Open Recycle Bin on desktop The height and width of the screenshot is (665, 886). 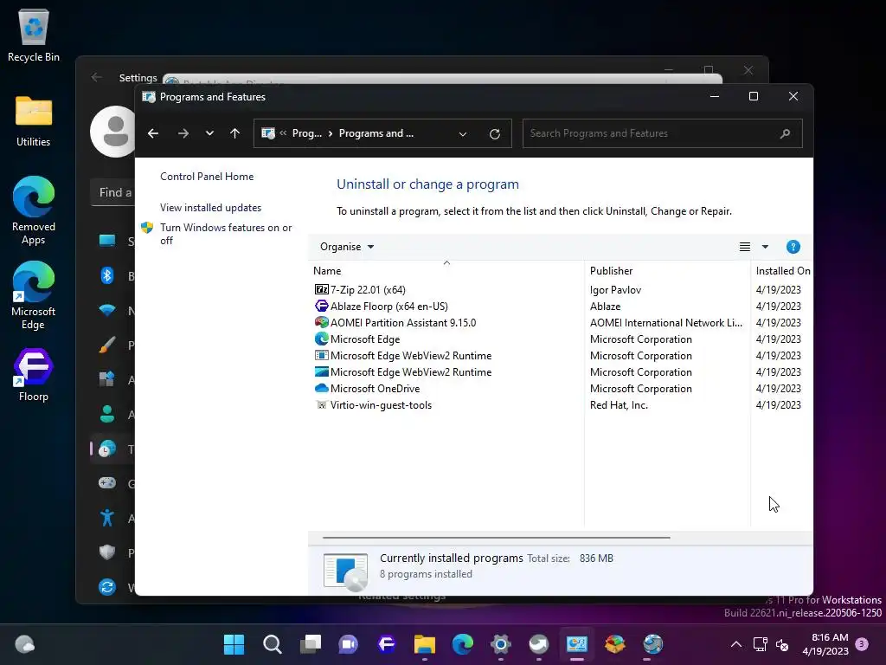point(34,36)
